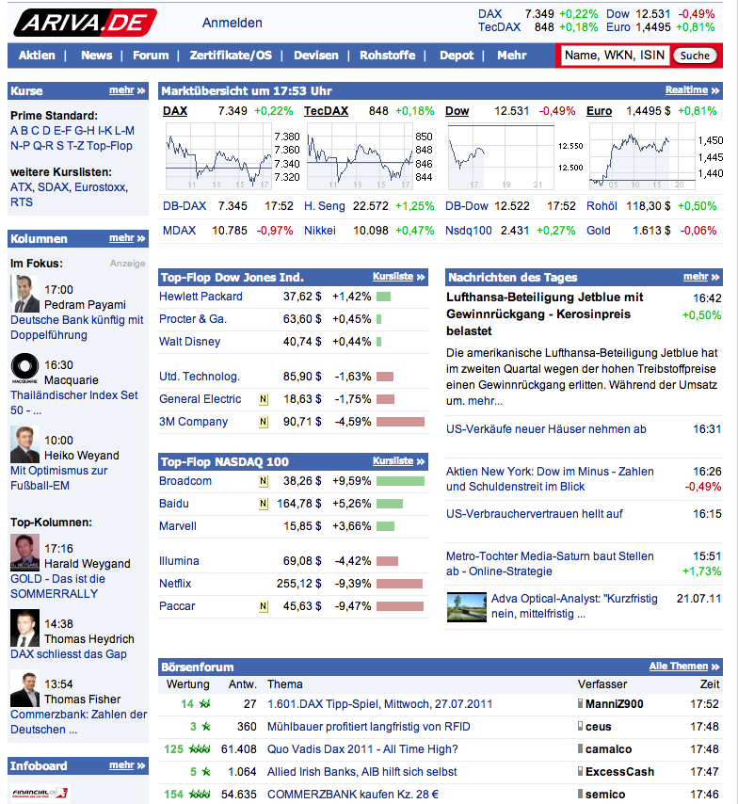Click the user icon next to camalco

point(580,748)
